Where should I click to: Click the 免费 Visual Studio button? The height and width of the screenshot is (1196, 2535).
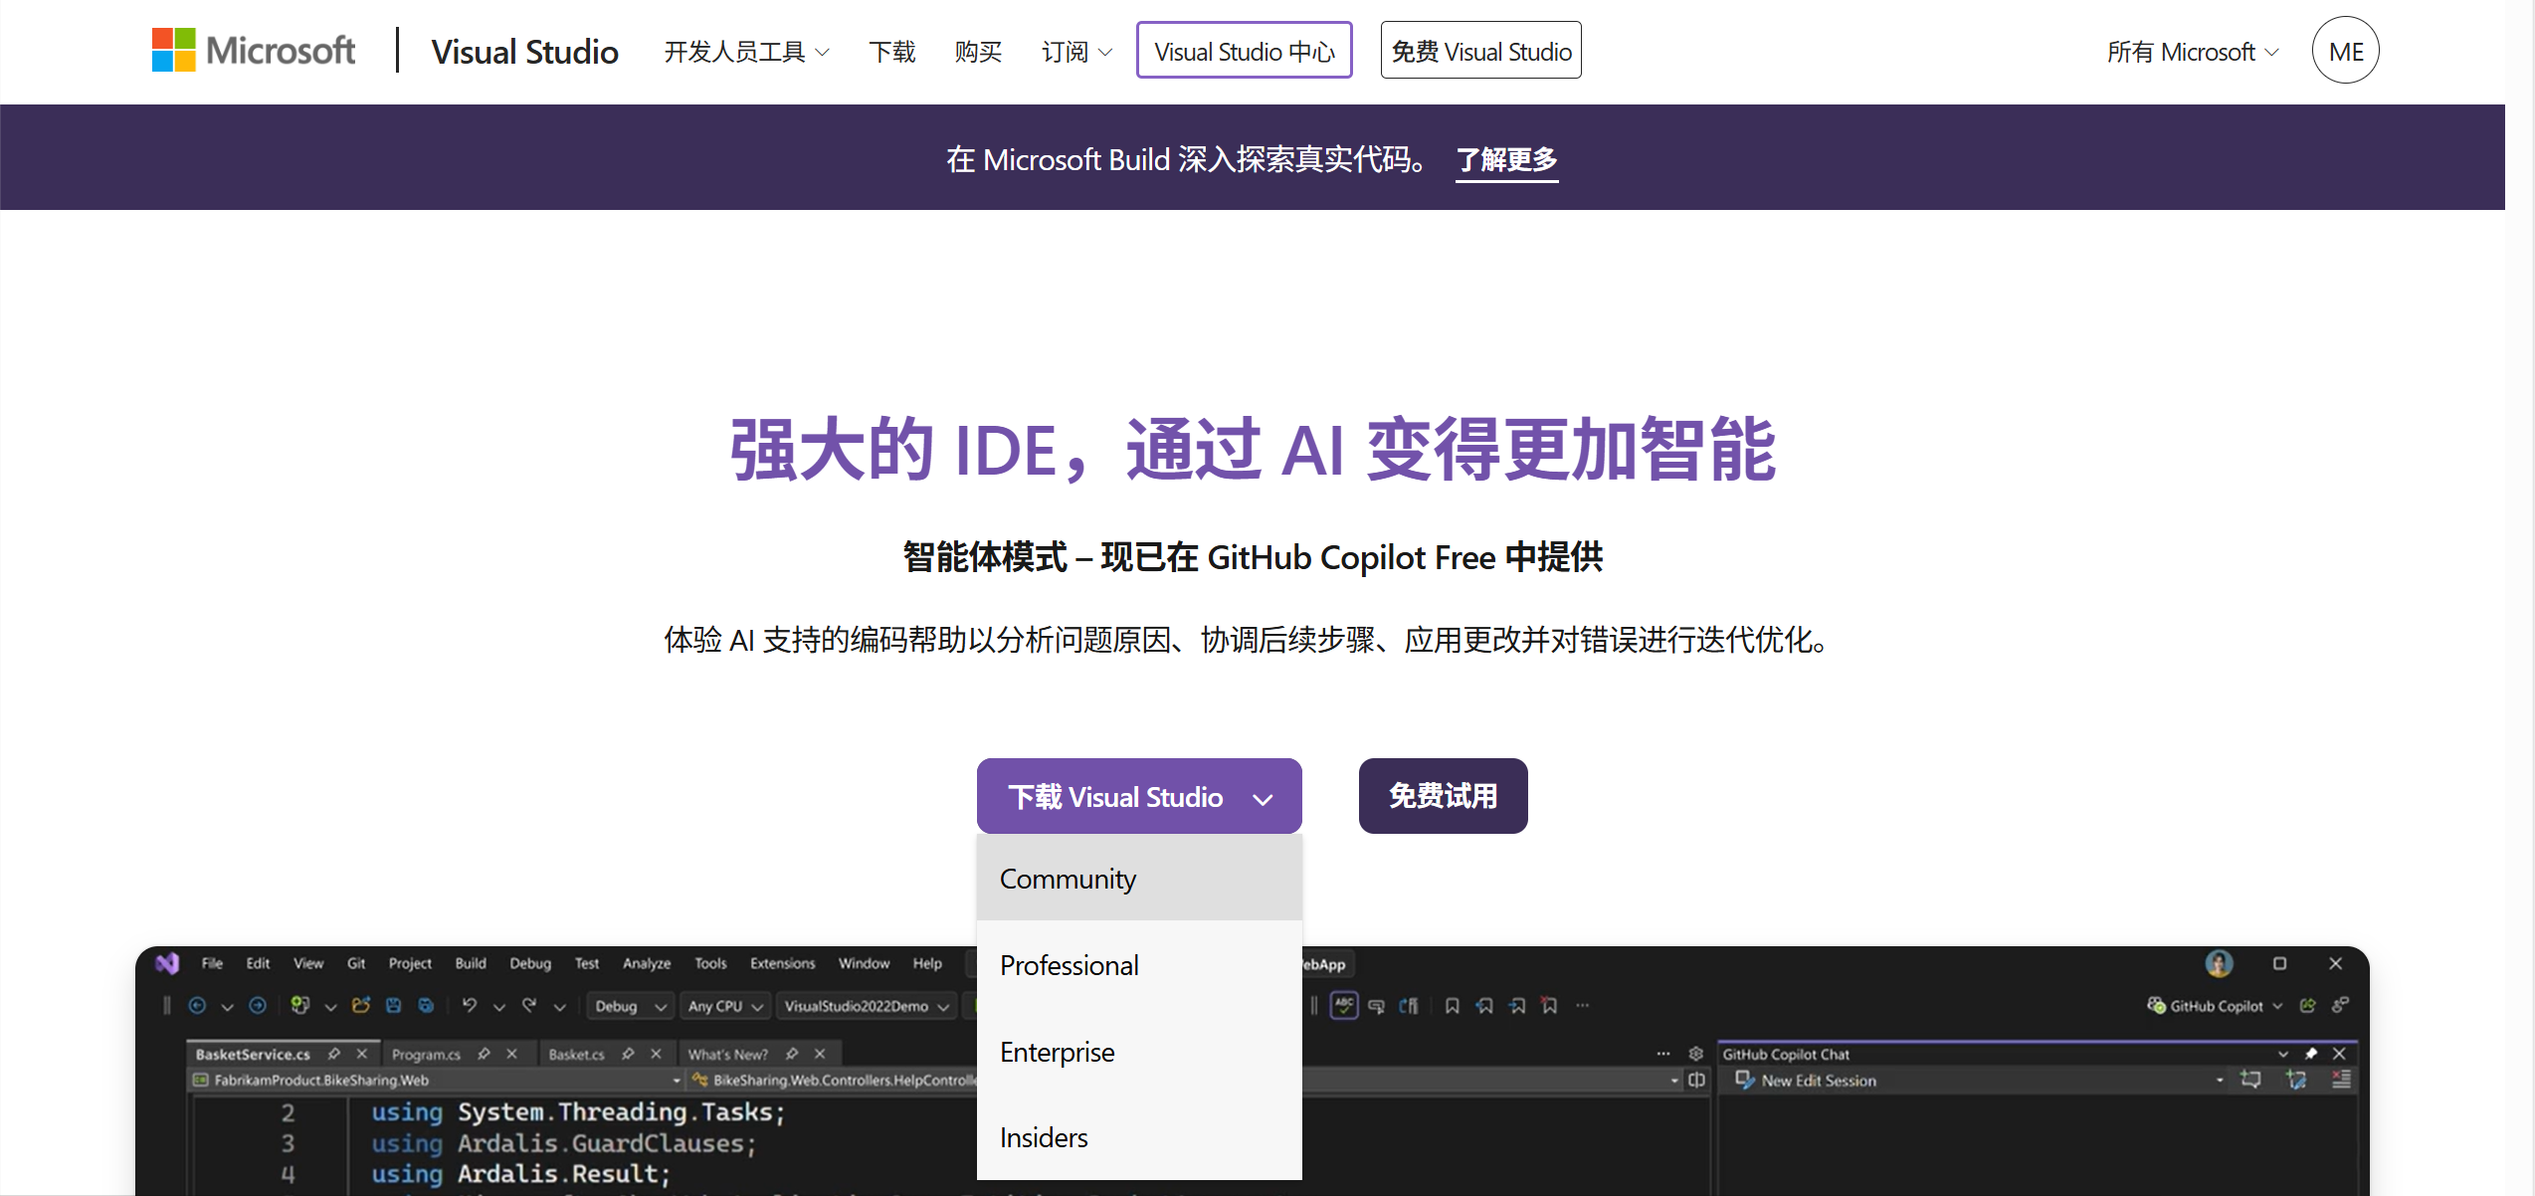pyautogui.click(x=1481, y=51)
